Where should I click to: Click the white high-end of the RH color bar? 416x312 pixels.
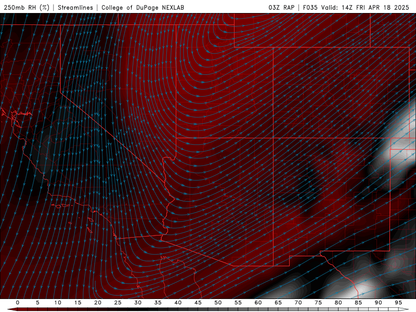tap(404, 309)
